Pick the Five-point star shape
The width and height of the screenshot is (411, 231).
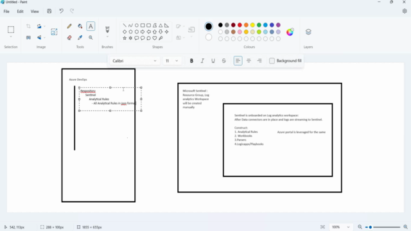click(x=125, y=38)
